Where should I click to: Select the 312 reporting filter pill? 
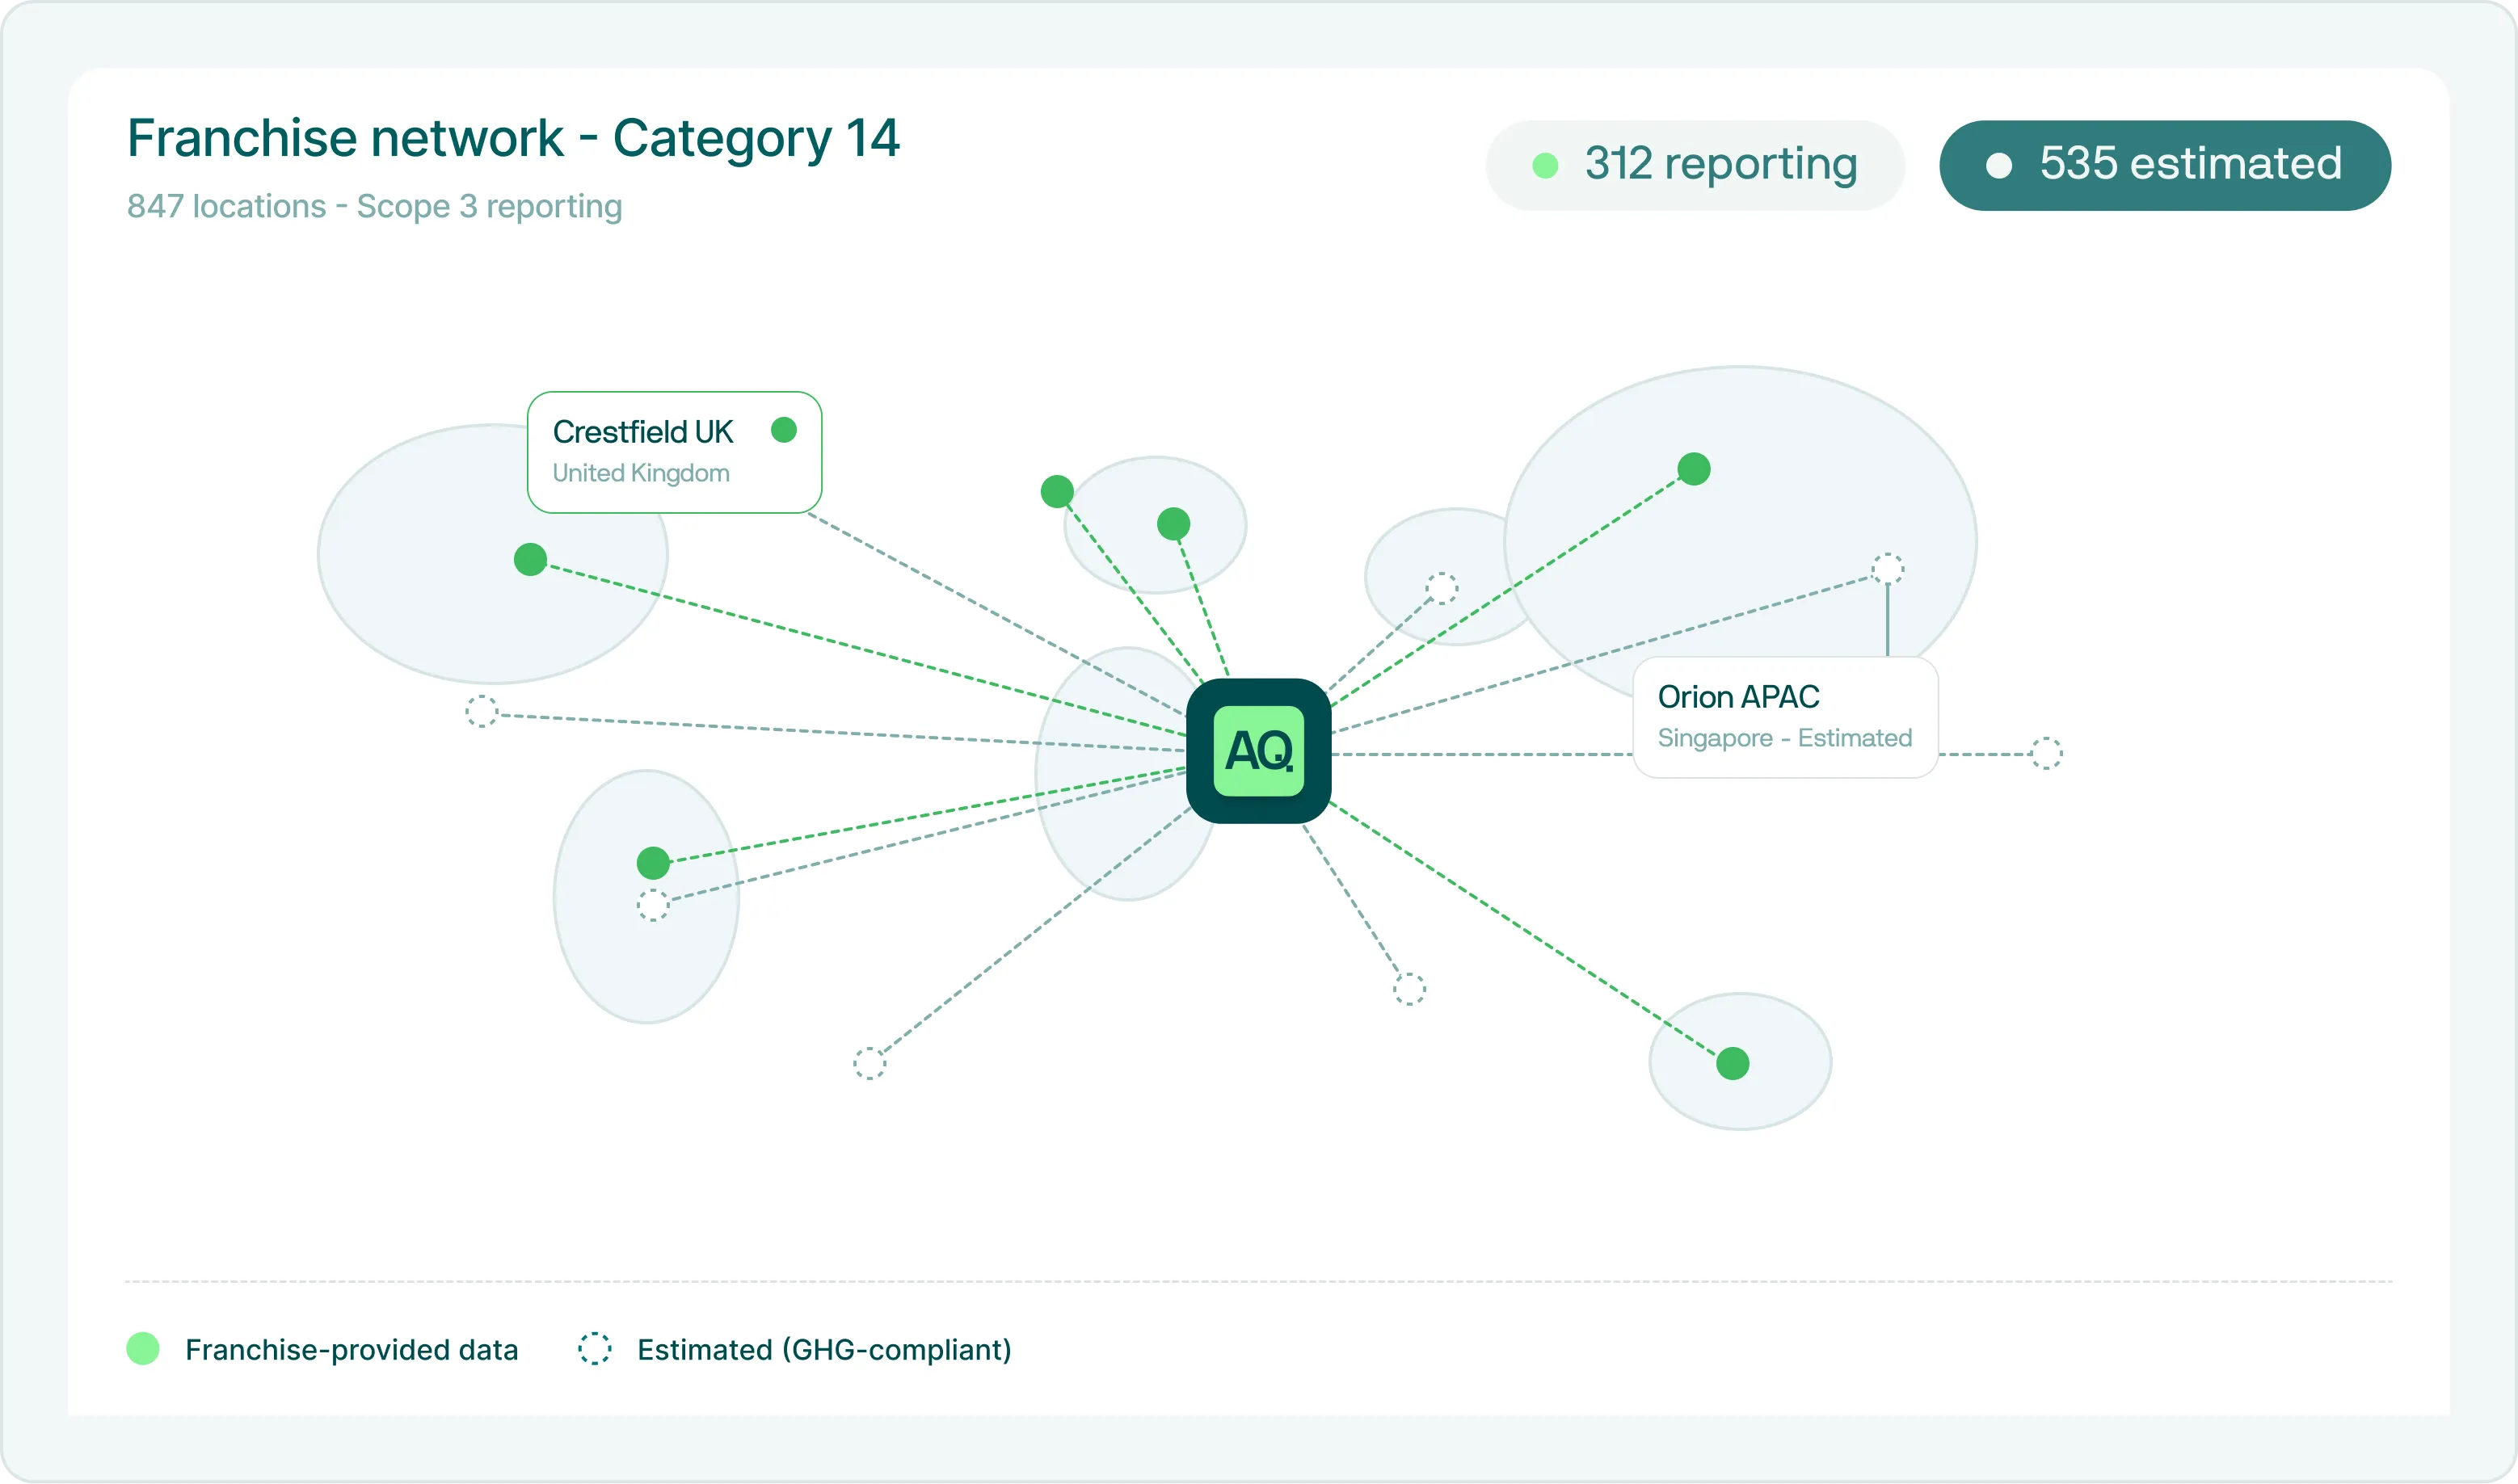coord(1695,165)
